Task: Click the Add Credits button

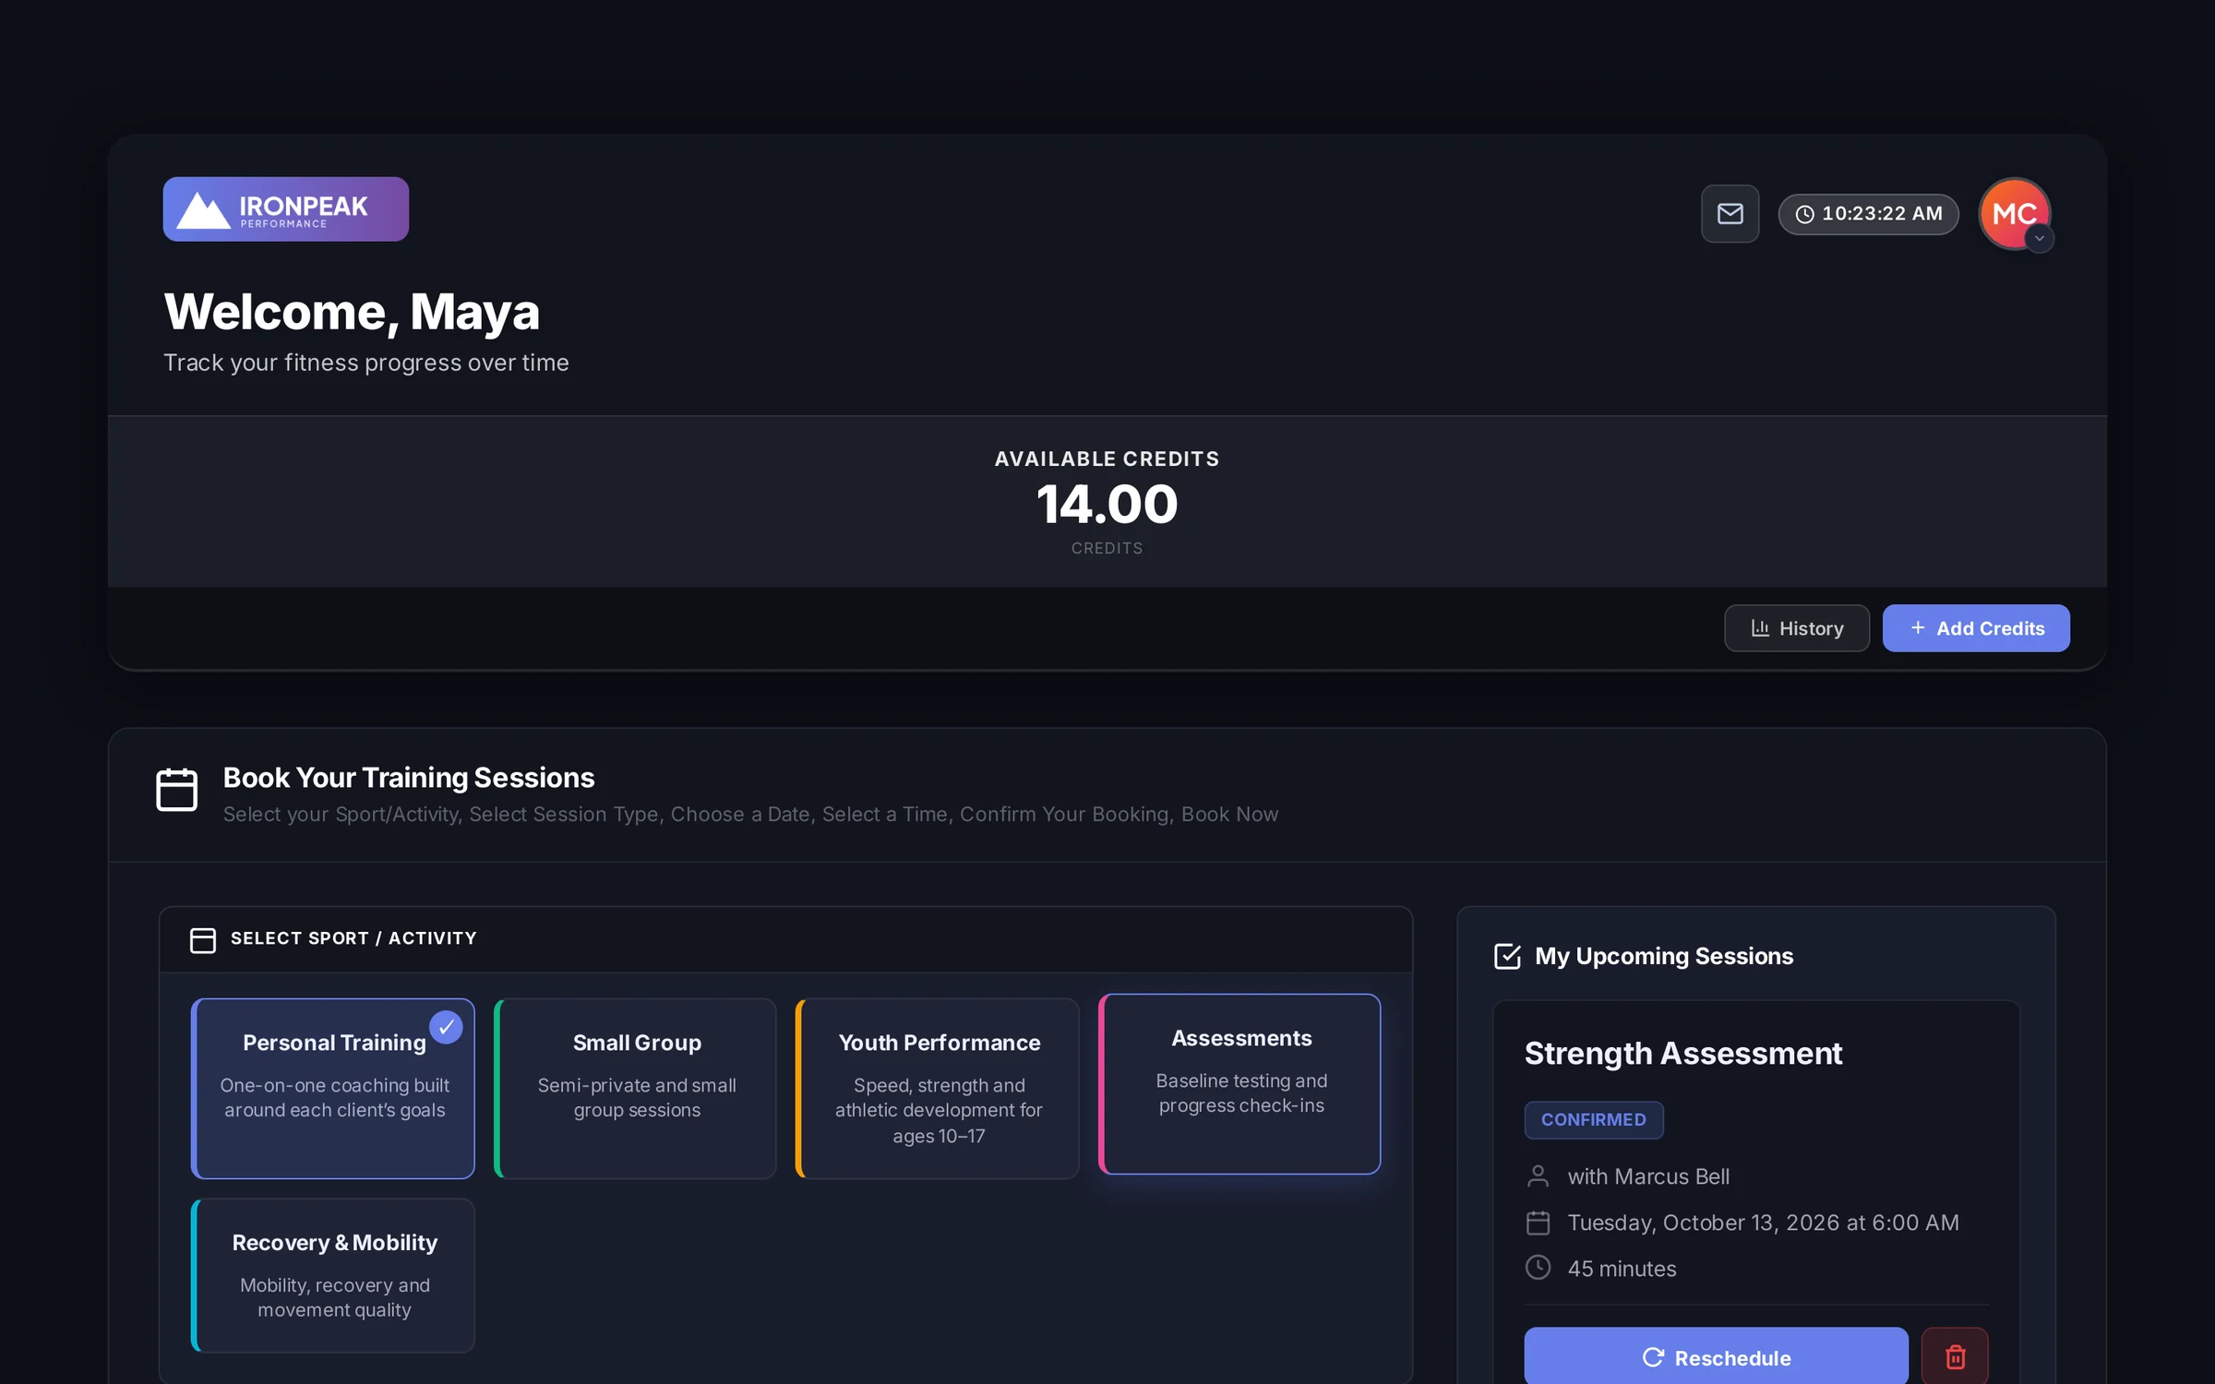Action: [1976, 628]
